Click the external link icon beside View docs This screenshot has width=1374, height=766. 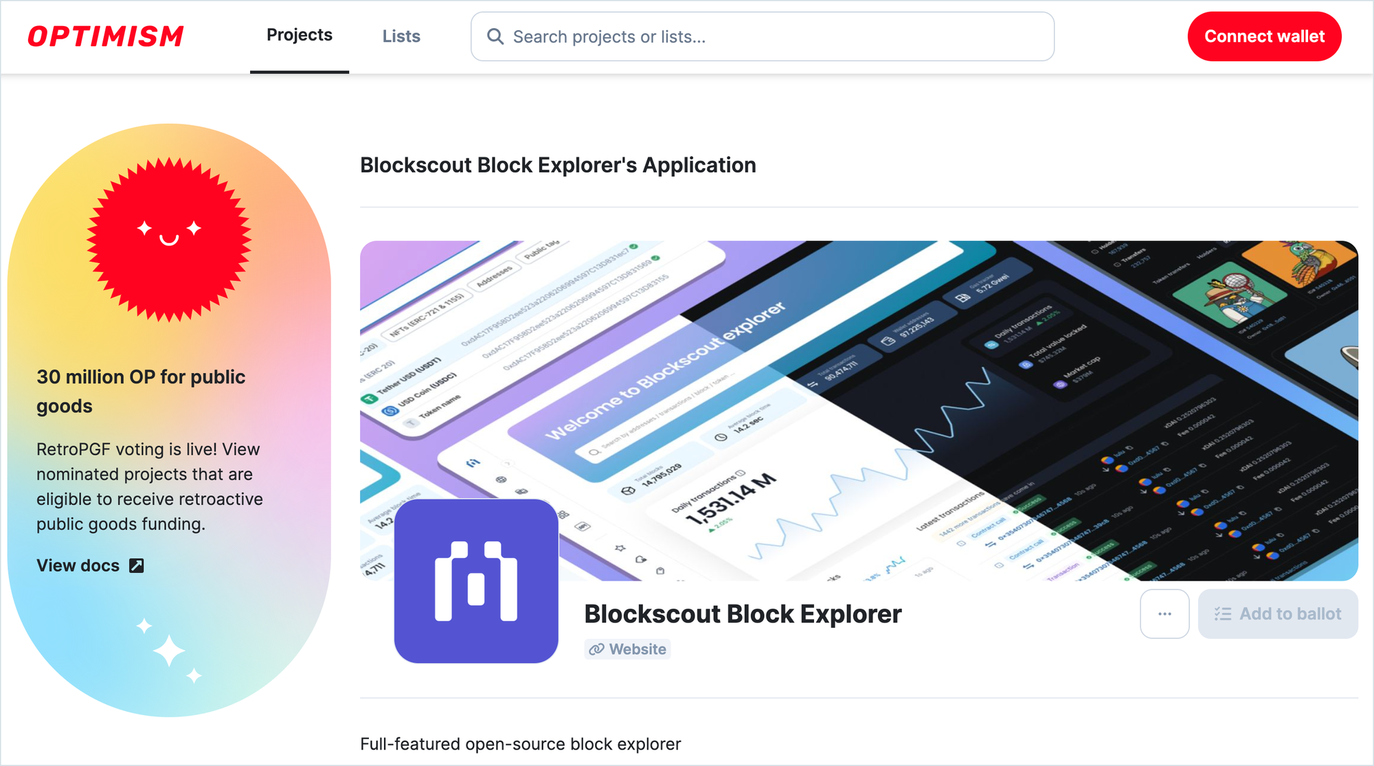[137, 565]
